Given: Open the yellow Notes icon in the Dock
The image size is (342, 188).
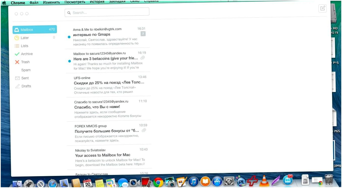Looking at the screenshot, I should [99, 183].
